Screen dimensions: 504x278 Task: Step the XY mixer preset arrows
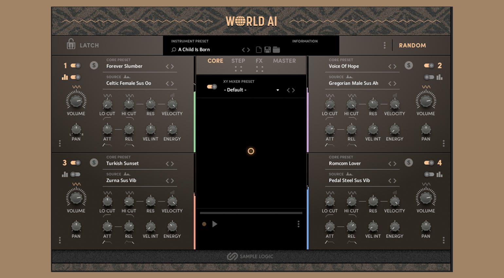coord(291,90)
